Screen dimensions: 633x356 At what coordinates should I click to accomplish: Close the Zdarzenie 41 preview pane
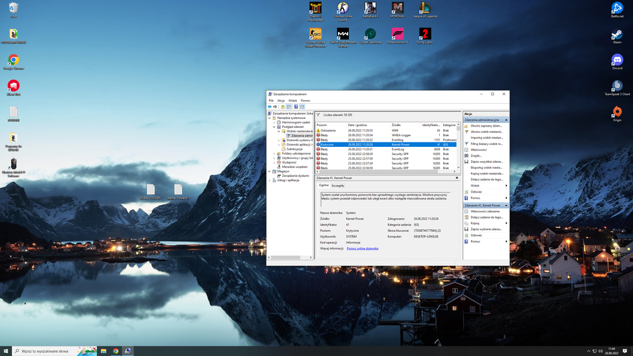(457, 178)
